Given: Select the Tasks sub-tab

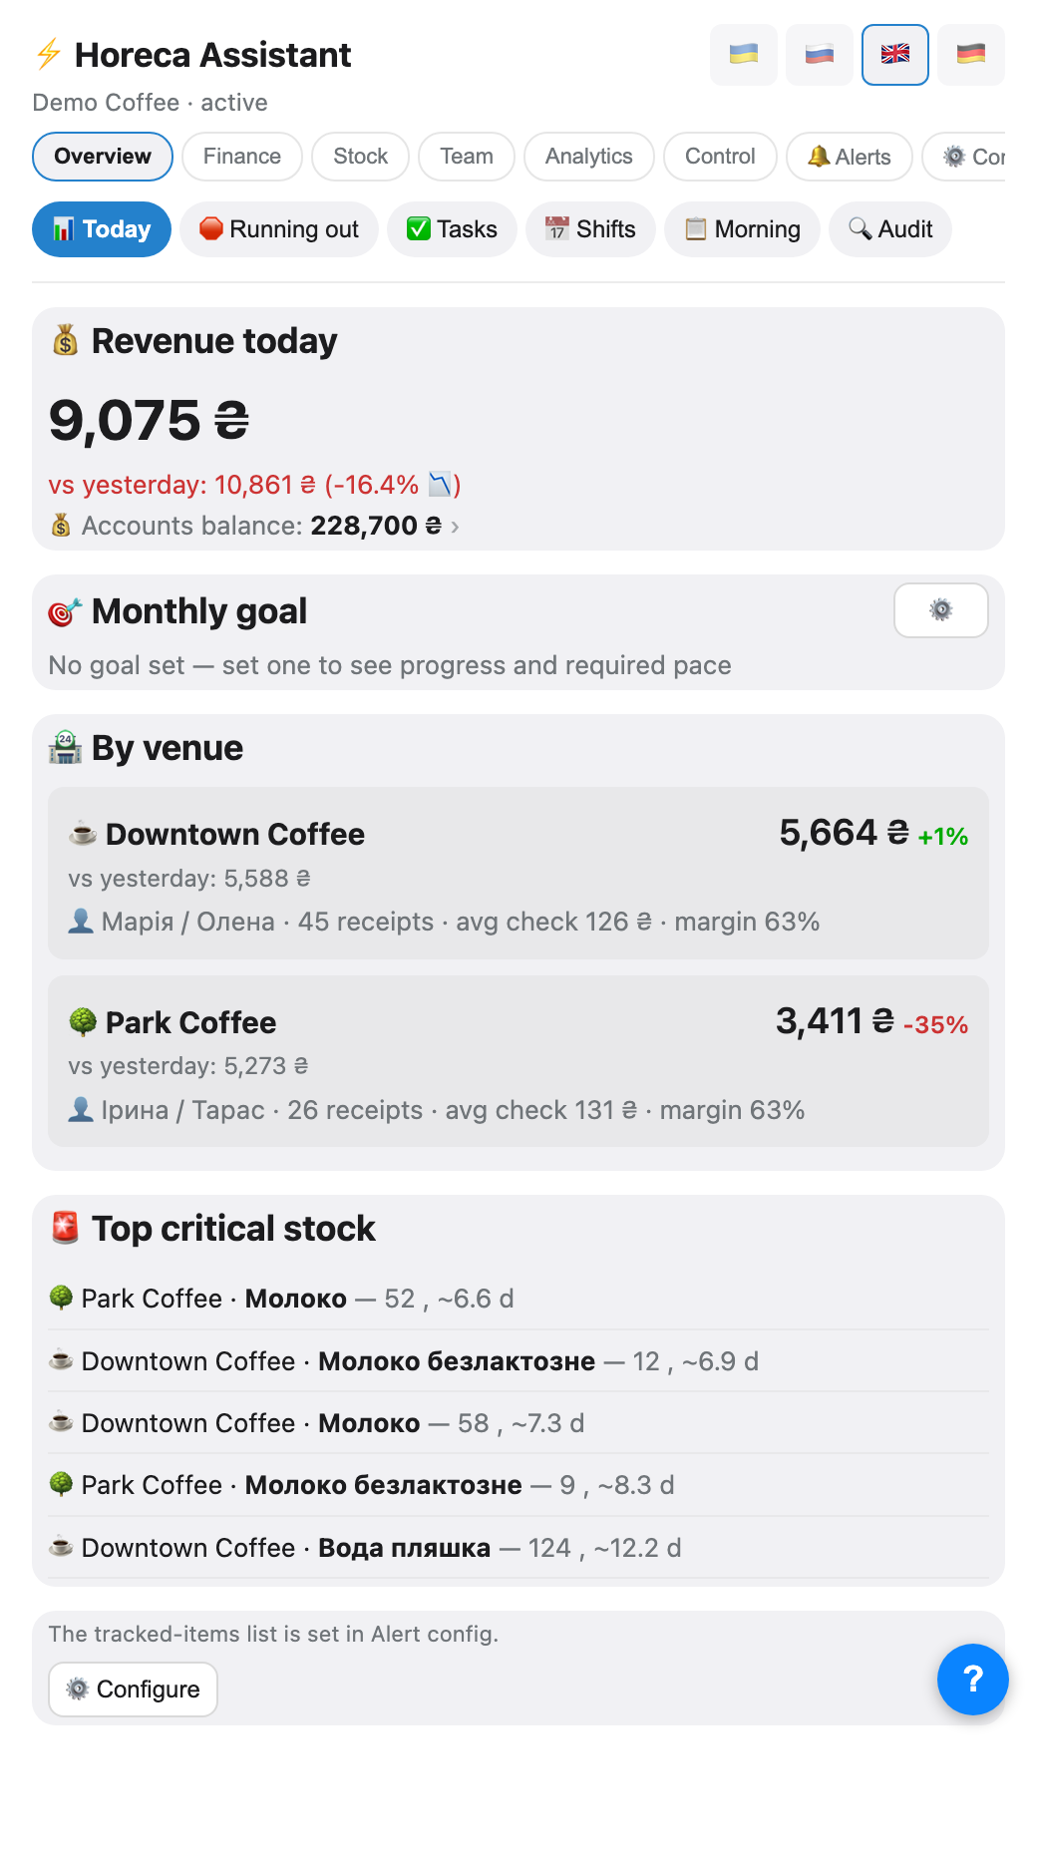Looking at the screenshot, I should click(x=452, y=229).
